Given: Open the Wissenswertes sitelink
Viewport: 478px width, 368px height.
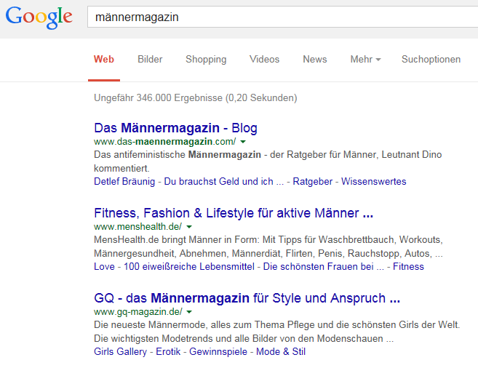Looking at the screenshot, I should coord(374,182).
